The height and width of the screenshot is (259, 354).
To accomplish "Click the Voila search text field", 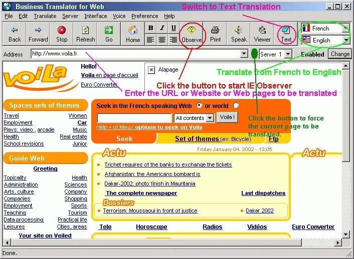I will click(x=134, y=118).
